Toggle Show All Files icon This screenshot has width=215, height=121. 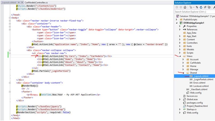(209, 7)
